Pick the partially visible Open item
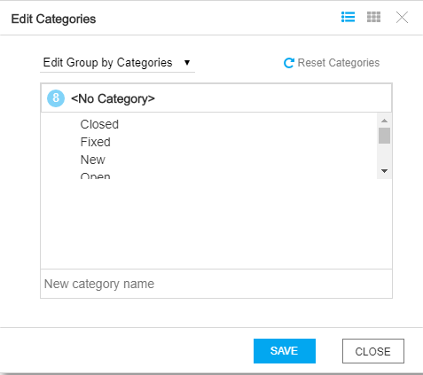This screenshot has width=423, height=375. pyautogui.click(x=95, y=176)
